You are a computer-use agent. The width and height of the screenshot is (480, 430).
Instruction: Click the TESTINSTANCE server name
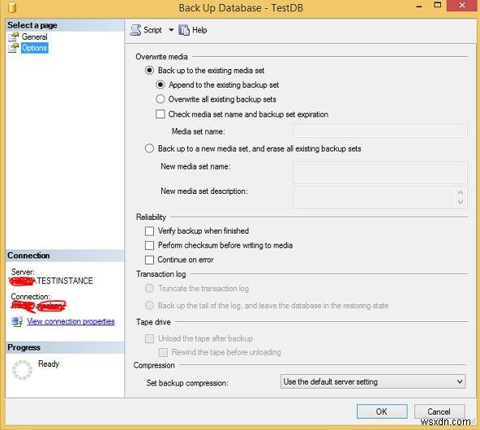pyautogui.click(x=65, y=281)
